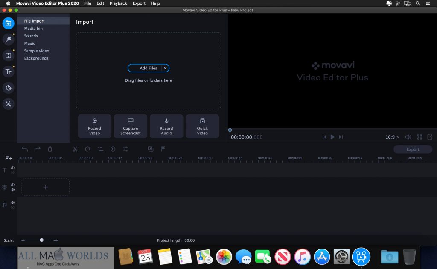Enter full screen player mode
Image resolution: width=437 pixels, height=269 pixels.
coord(419,137)
